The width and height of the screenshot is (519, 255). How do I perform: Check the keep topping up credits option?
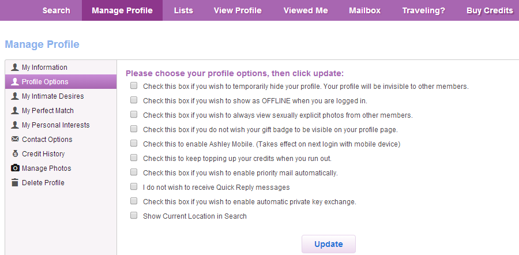(x=134, y=158)
